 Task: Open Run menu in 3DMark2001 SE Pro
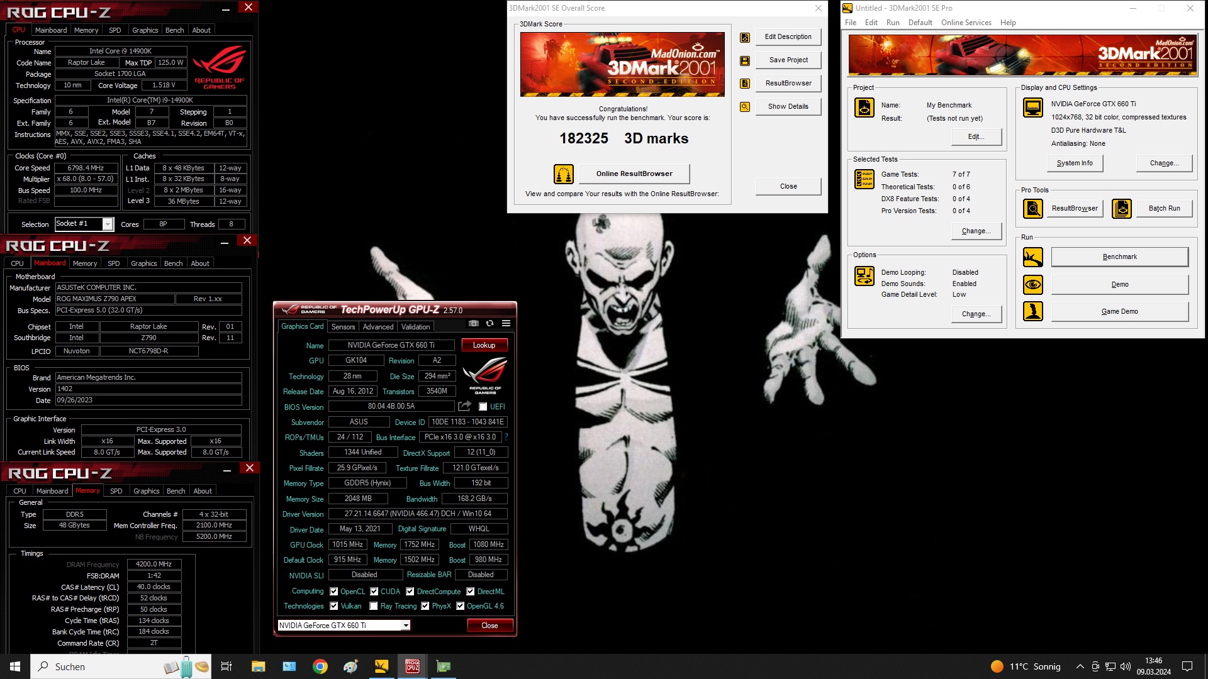coord(893,23)
